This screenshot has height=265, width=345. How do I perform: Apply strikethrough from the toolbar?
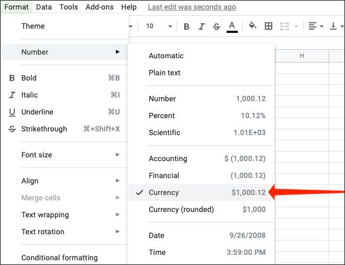216,26
